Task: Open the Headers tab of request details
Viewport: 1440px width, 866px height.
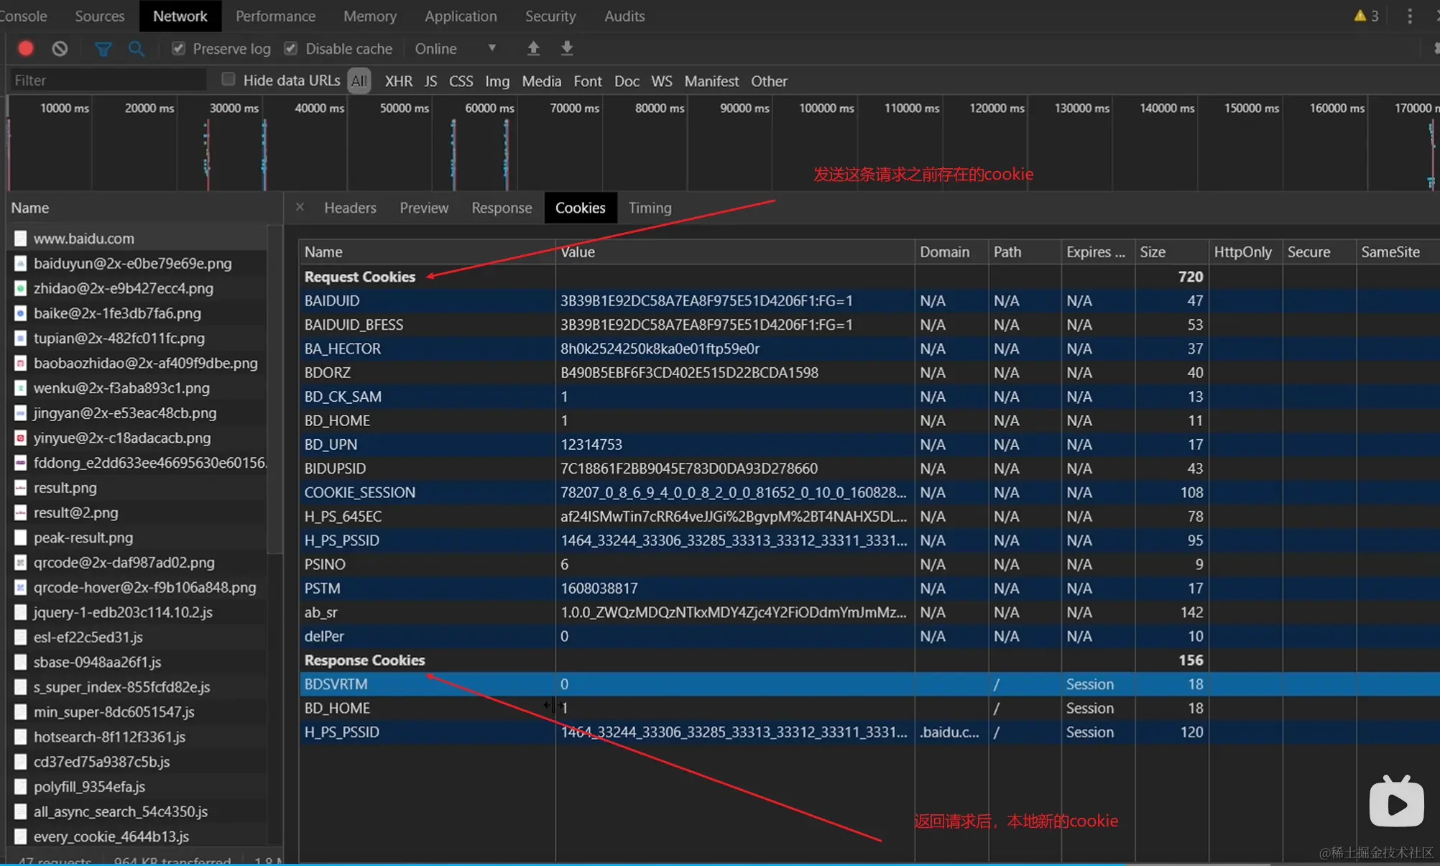Action: click(x=350, y=208)
